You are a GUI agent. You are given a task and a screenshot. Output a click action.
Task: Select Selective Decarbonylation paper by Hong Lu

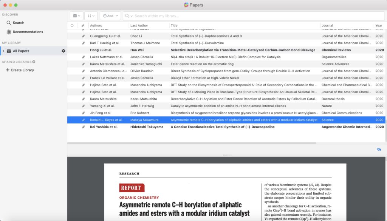243,50
